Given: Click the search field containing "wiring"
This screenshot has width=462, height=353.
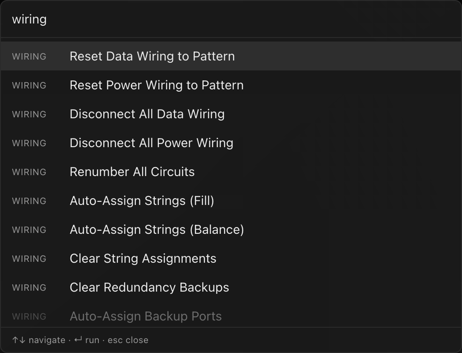Looking at the screenshot, I should click(231, 19).
